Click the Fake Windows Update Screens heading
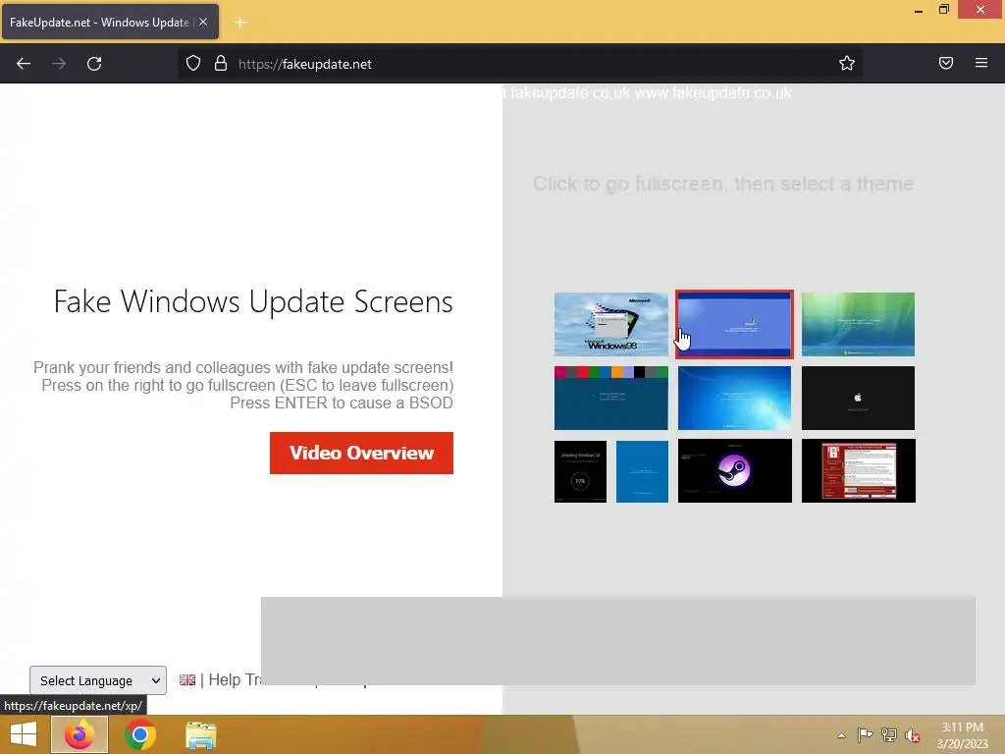Viewport: 1005px width, 754px height. pyautogui.click(x=253, y=301)
